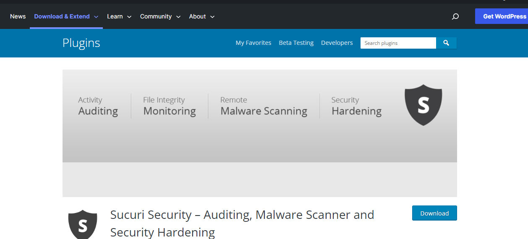Viewport: 528px width, 239px height.
Task: Open Beta Testing link
Action: (x=296, y=43)
